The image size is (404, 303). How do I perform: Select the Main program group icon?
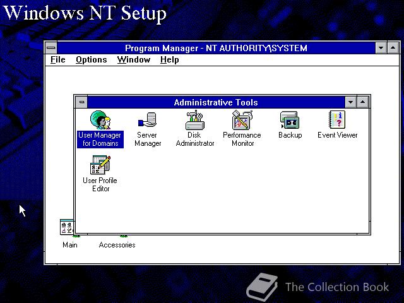tap(67, 227)
